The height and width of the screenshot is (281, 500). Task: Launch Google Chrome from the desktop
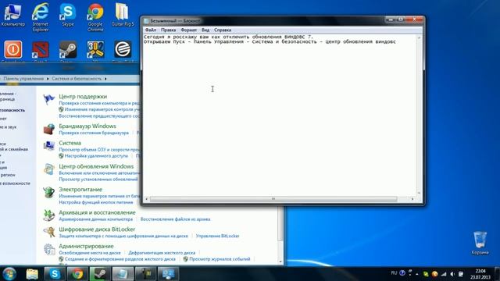95,16
